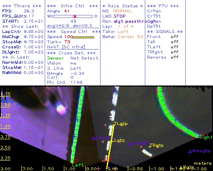Screen dimensions: 213x171
Task: Click the TLgtp marker on the map
Action: tap(120, 124)
